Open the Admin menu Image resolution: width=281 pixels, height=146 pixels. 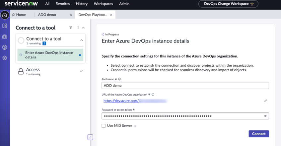point(124,4)
